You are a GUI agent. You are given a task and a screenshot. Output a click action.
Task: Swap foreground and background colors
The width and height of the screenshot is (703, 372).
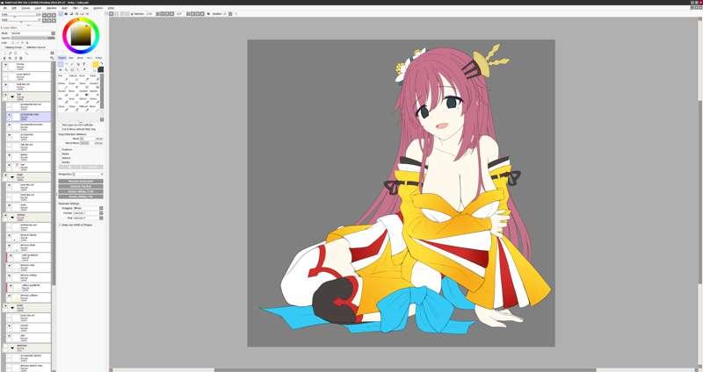pyautogui.click(x=102, y=63)
